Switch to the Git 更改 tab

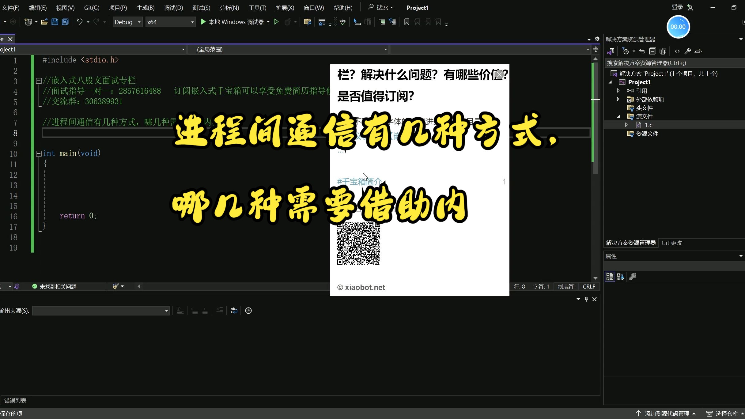point(671,243)
